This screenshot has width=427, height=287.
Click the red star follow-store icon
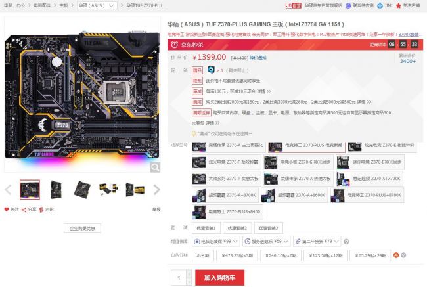tap(398, 5)
